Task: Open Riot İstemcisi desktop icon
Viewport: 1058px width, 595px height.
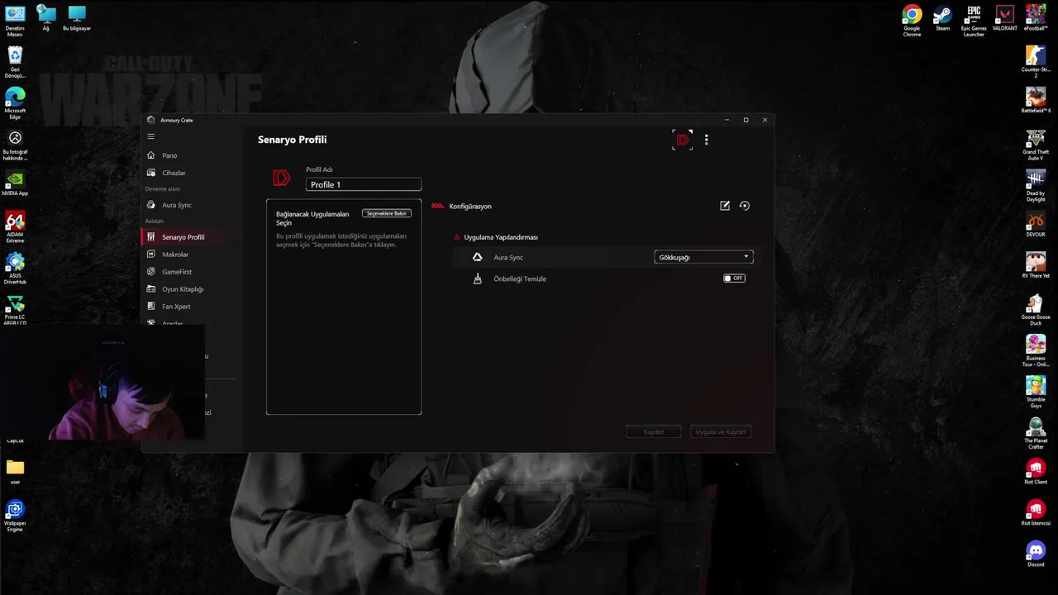Action: [1036, 514]
